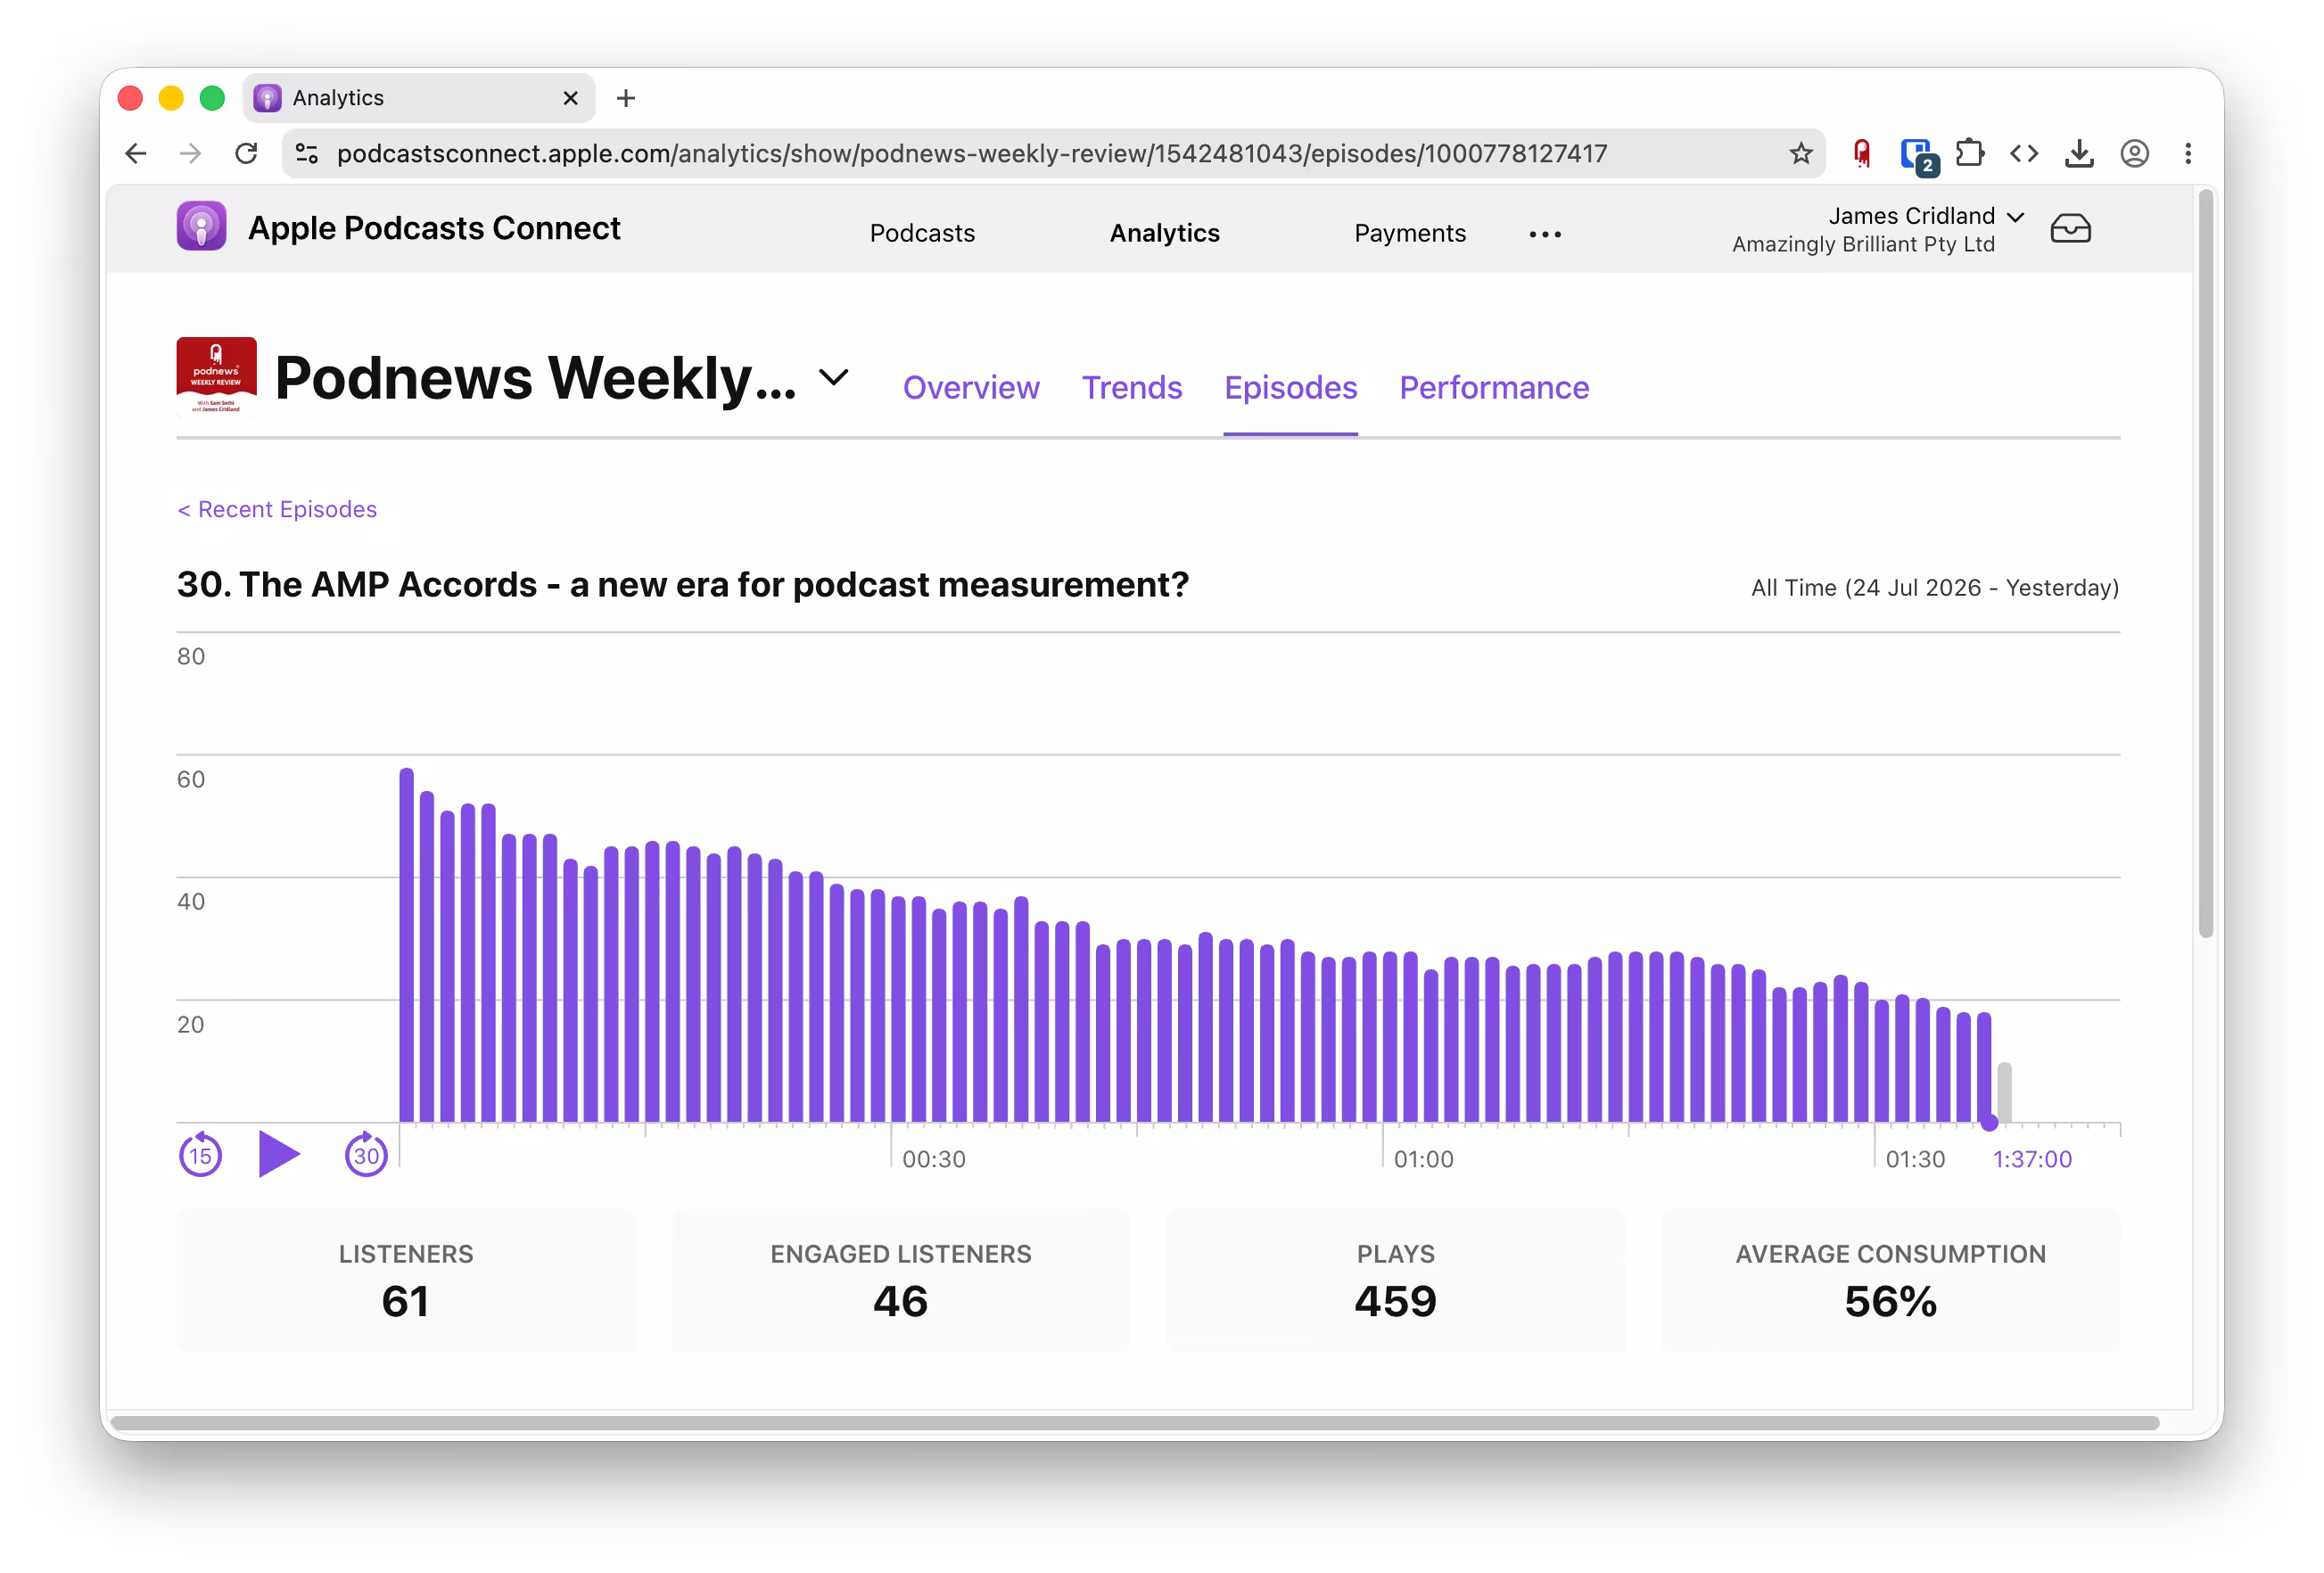Click the horizontal page scrollbar

click(x=1134, y=1422)
